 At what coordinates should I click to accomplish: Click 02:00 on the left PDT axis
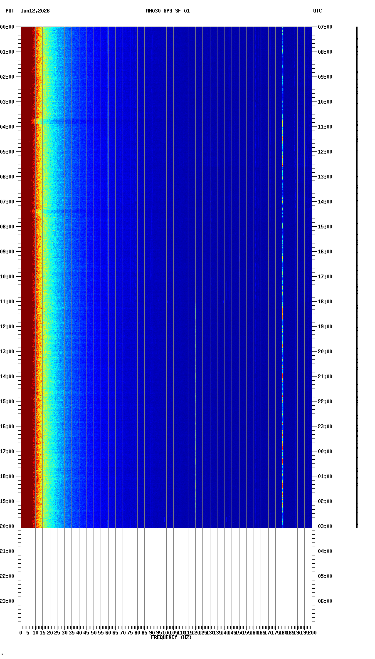coord(7,77)
